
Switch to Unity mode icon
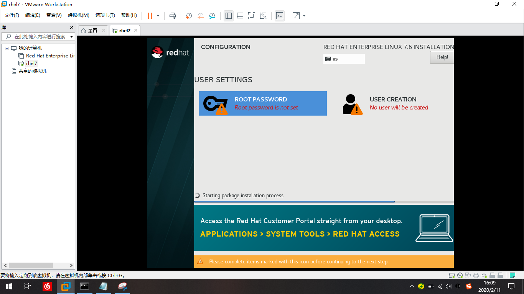tap(263, 16)
